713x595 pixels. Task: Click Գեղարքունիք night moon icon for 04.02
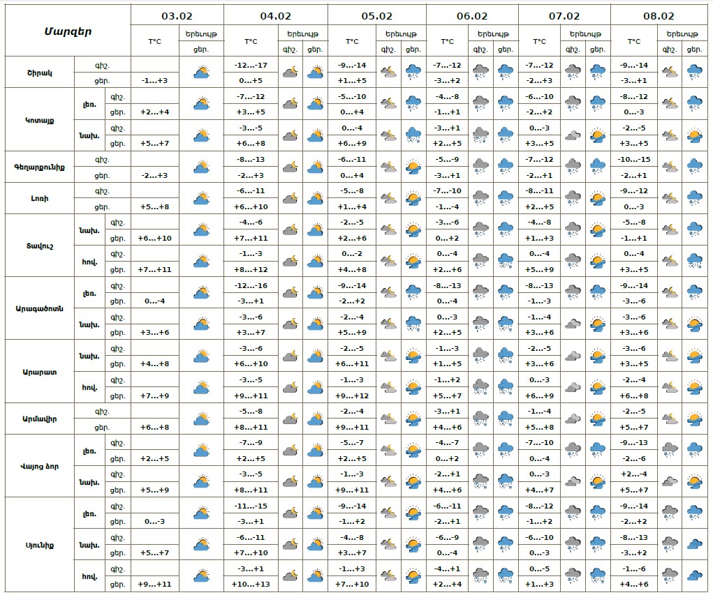point(290,167)
